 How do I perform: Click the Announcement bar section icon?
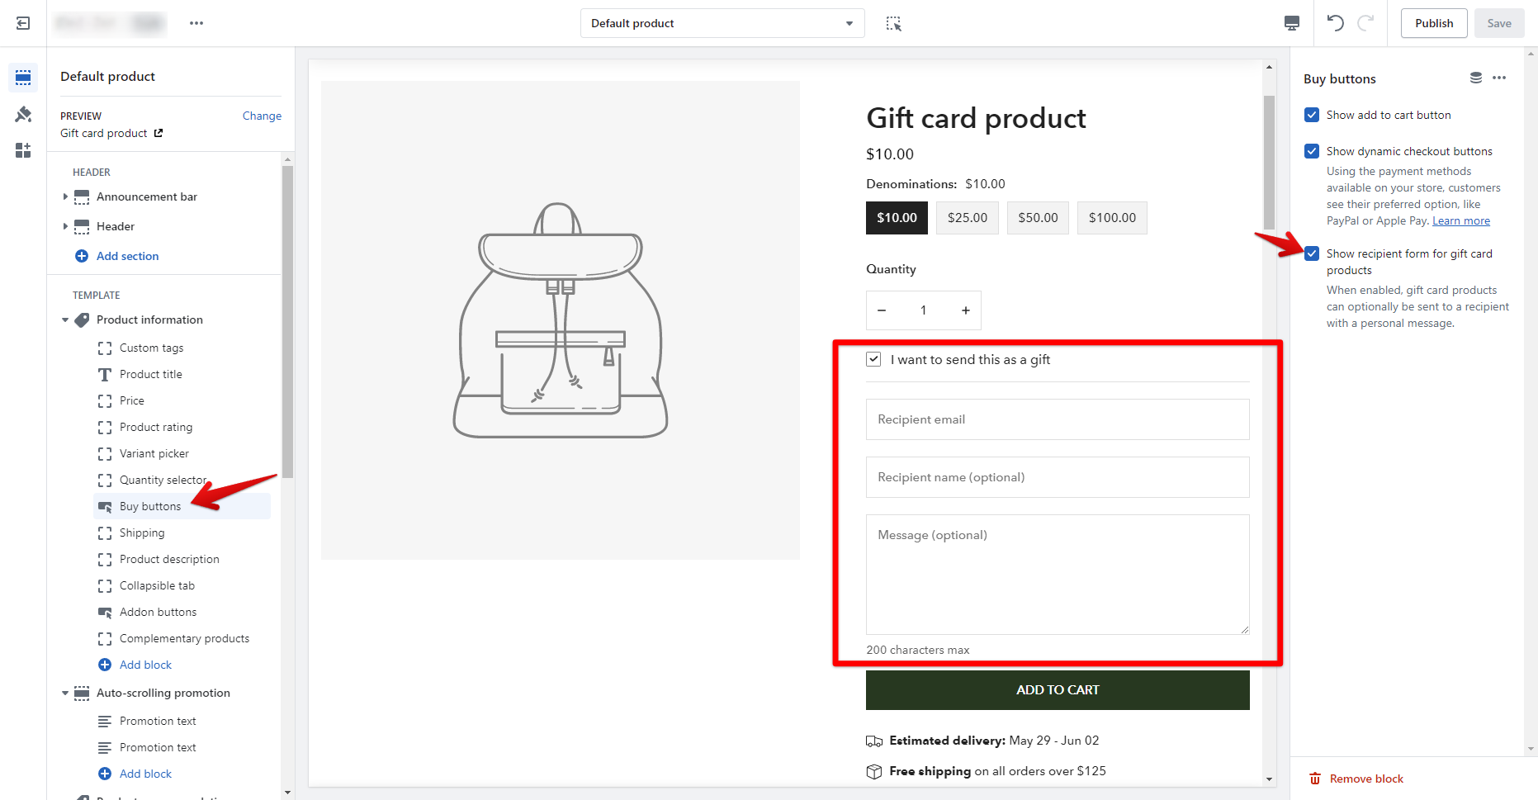coord(82,197)
